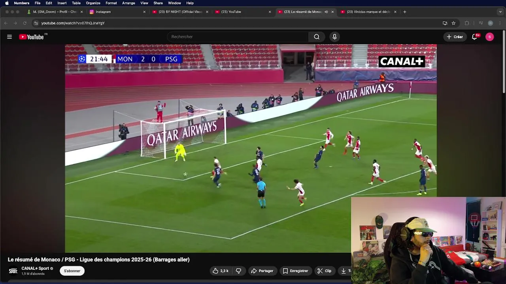Create a Clip with scissors button

[325, 271]
